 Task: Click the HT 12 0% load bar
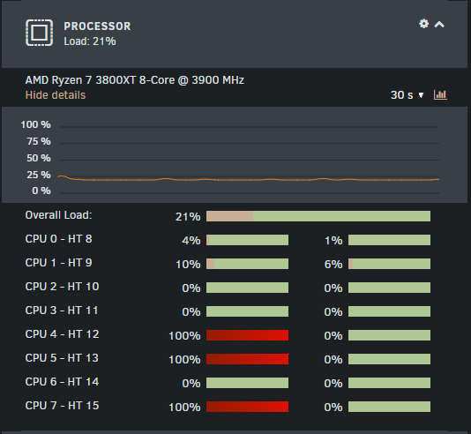(389, 335)
